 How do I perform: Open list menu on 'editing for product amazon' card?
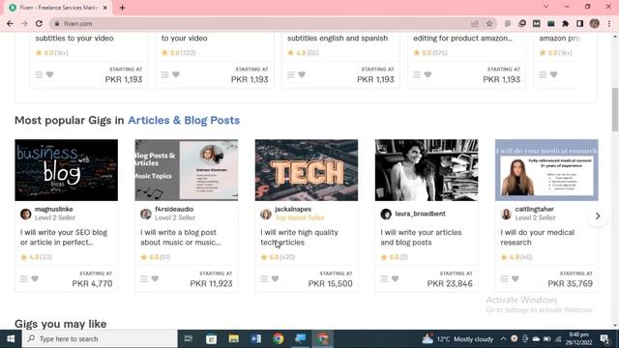pos(417,74)
